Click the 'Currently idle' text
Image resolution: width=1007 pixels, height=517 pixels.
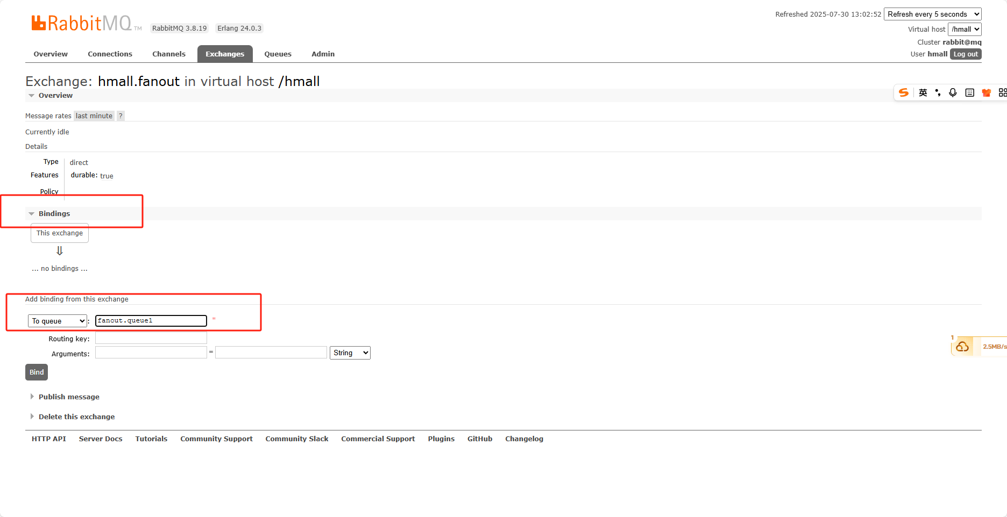click(47, 132)
